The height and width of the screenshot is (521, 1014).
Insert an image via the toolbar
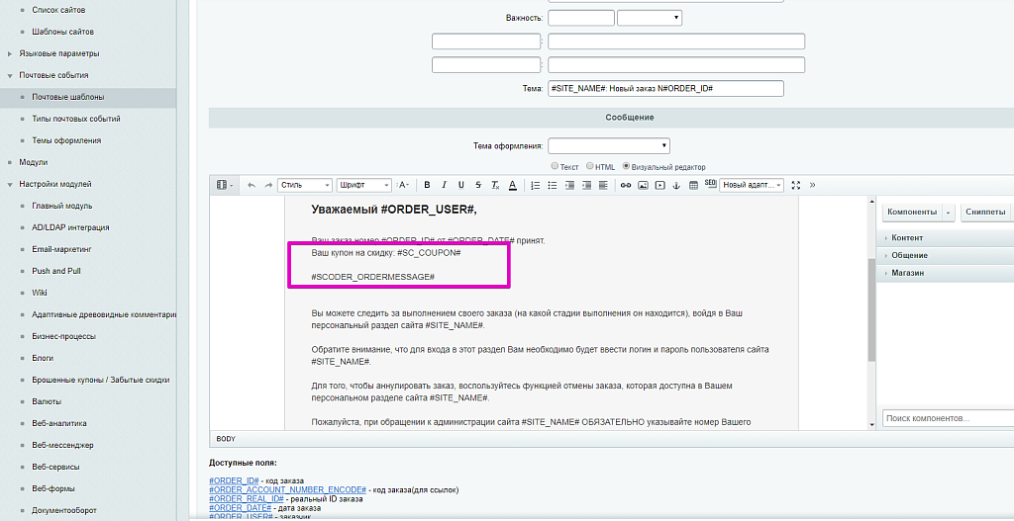point(643,185)
